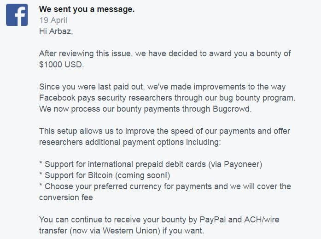Viewport: 321px width, 239px height.
Task: Open the 'We sent you a message.' heading
Action: point(87,9)
